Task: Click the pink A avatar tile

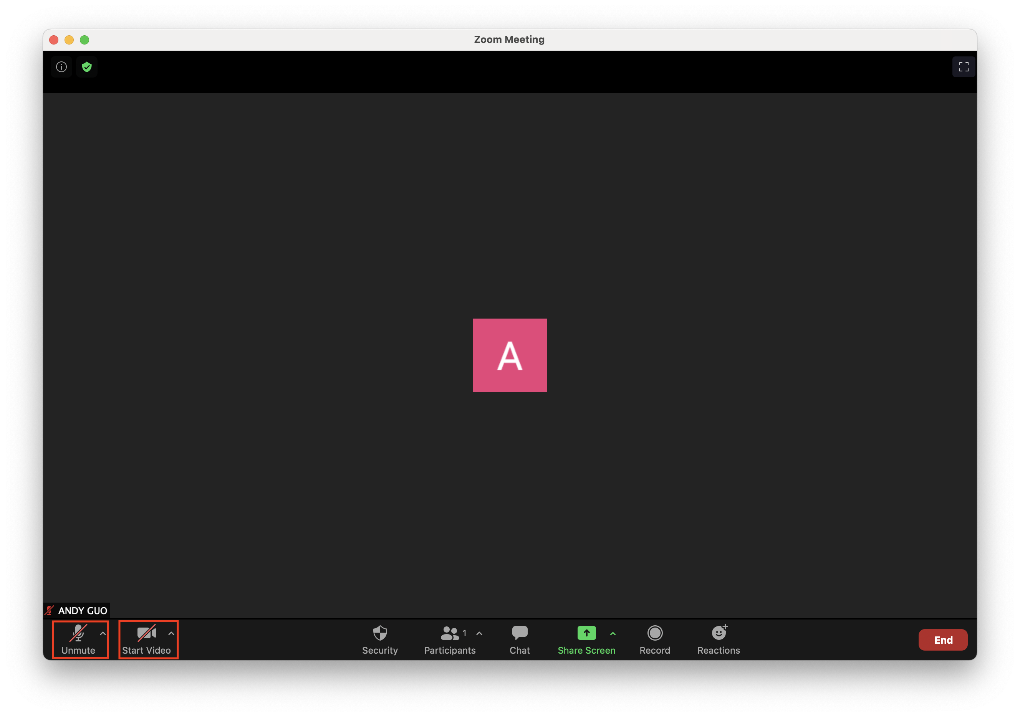Action: [510, 355]
